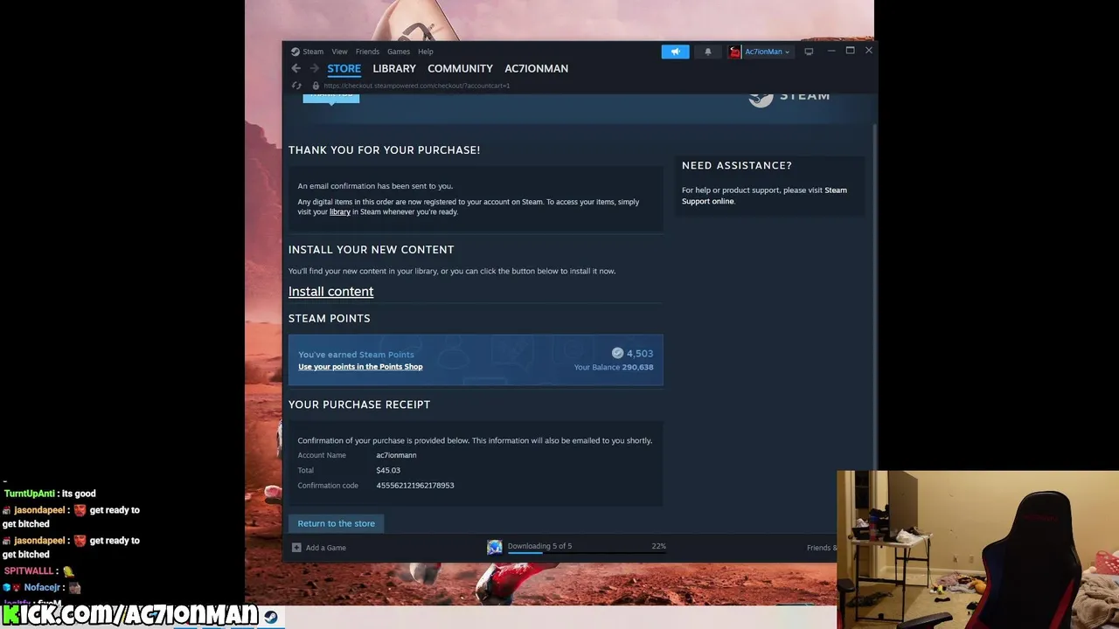This screenshot has width=1119, height=629.
Task: Click the padlock security icon
Action: click(x=316, y=86)
